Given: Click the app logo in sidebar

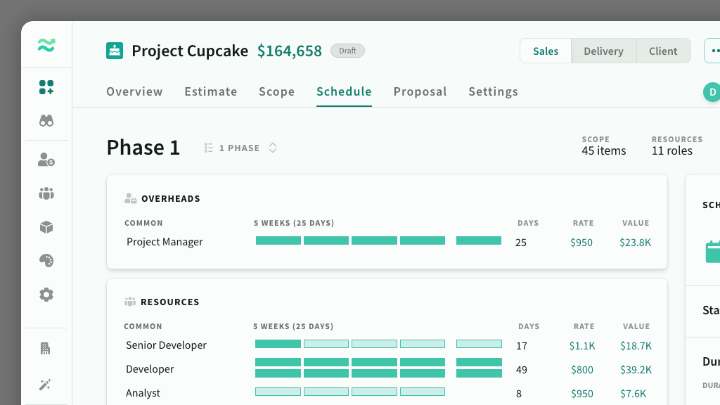Looking at the screenshot, I should 46,46.
